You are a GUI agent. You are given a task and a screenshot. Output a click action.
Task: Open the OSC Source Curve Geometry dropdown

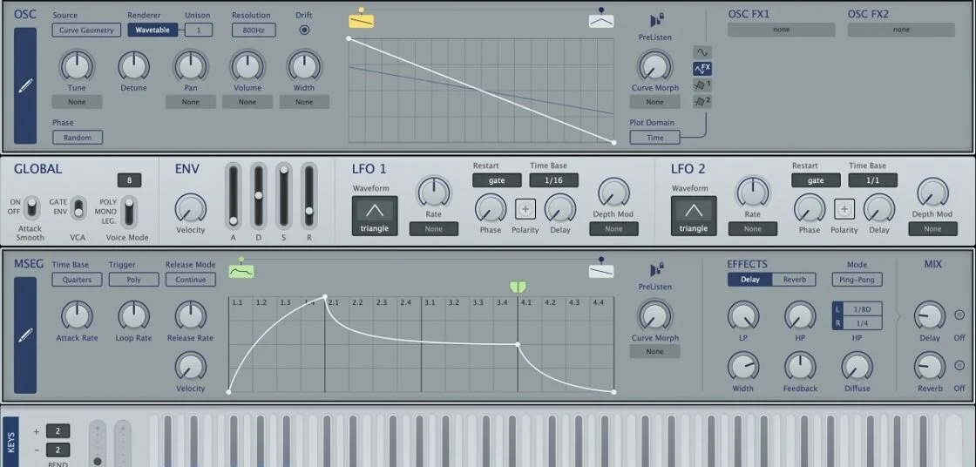(86, 30)
